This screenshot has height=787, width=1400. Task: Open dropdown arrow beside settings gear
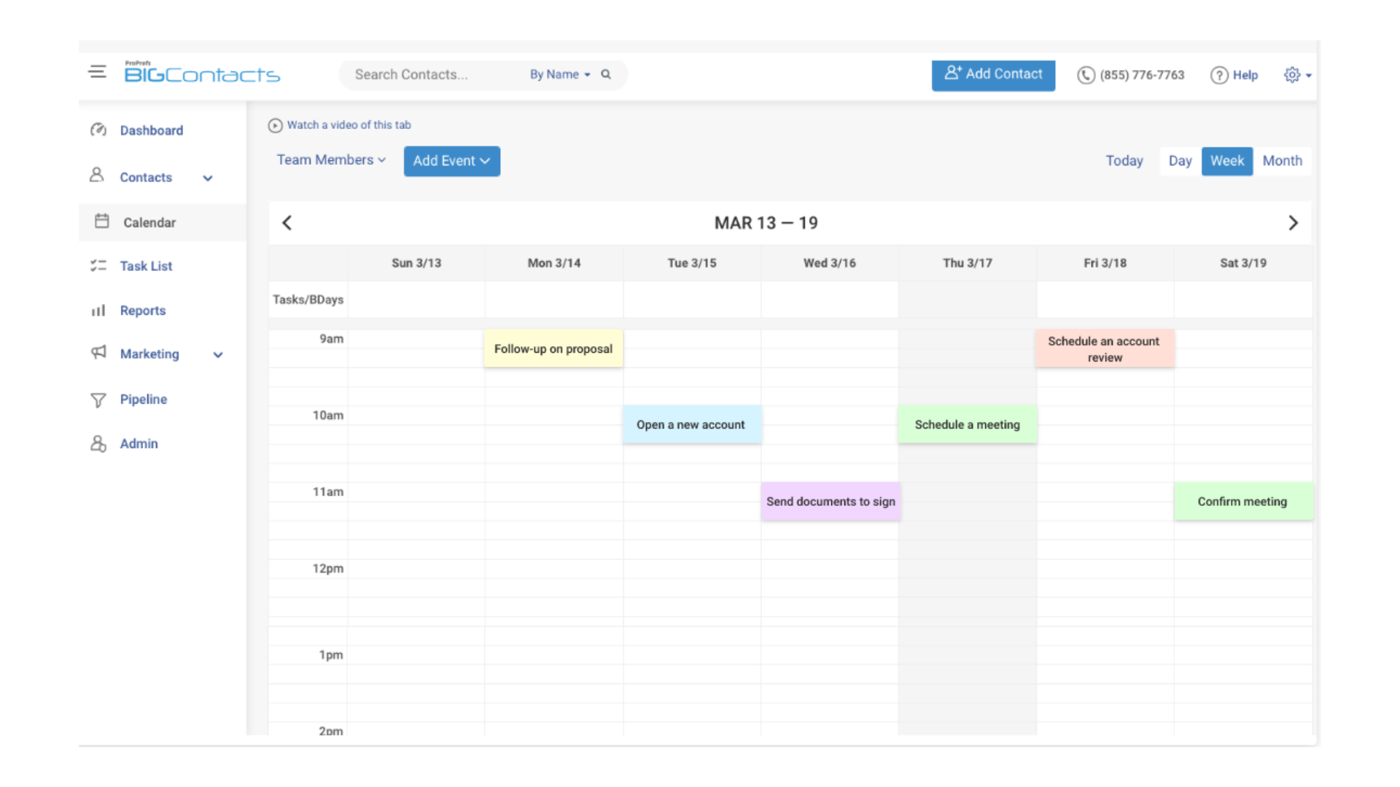[x=1309, y=76]
